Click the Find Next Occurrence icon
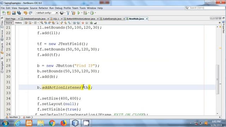 point(49,23)
